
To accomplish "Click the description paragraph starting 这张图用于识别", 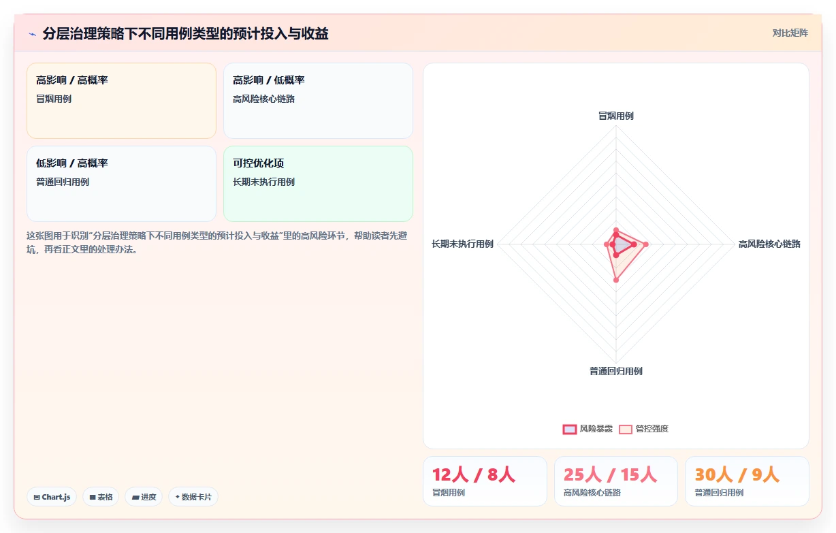I will 218,242.
